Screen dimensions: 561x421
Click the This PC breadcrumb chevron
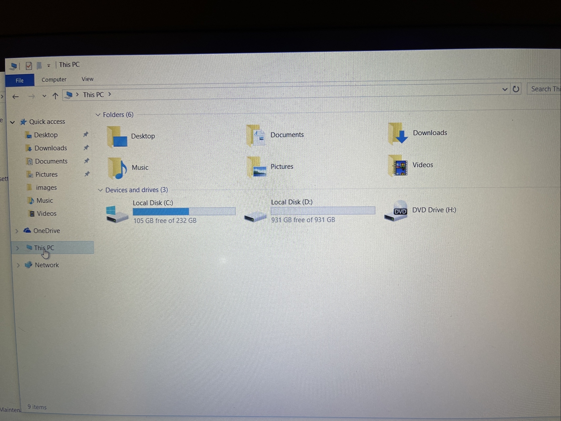click(110, 94)
